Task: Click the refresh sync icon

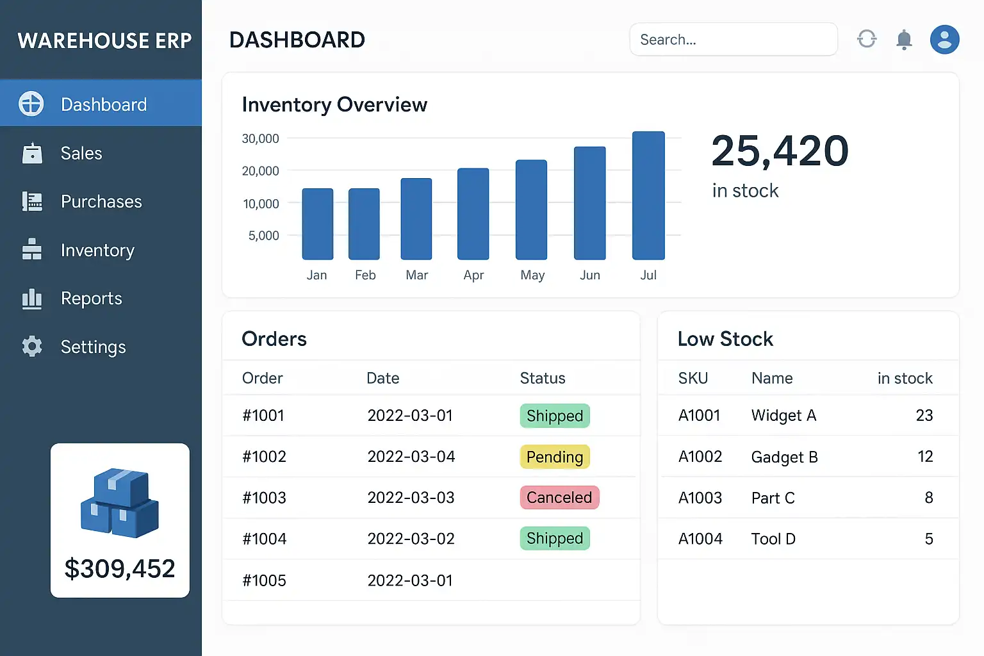Action: (x=867, y=39)
